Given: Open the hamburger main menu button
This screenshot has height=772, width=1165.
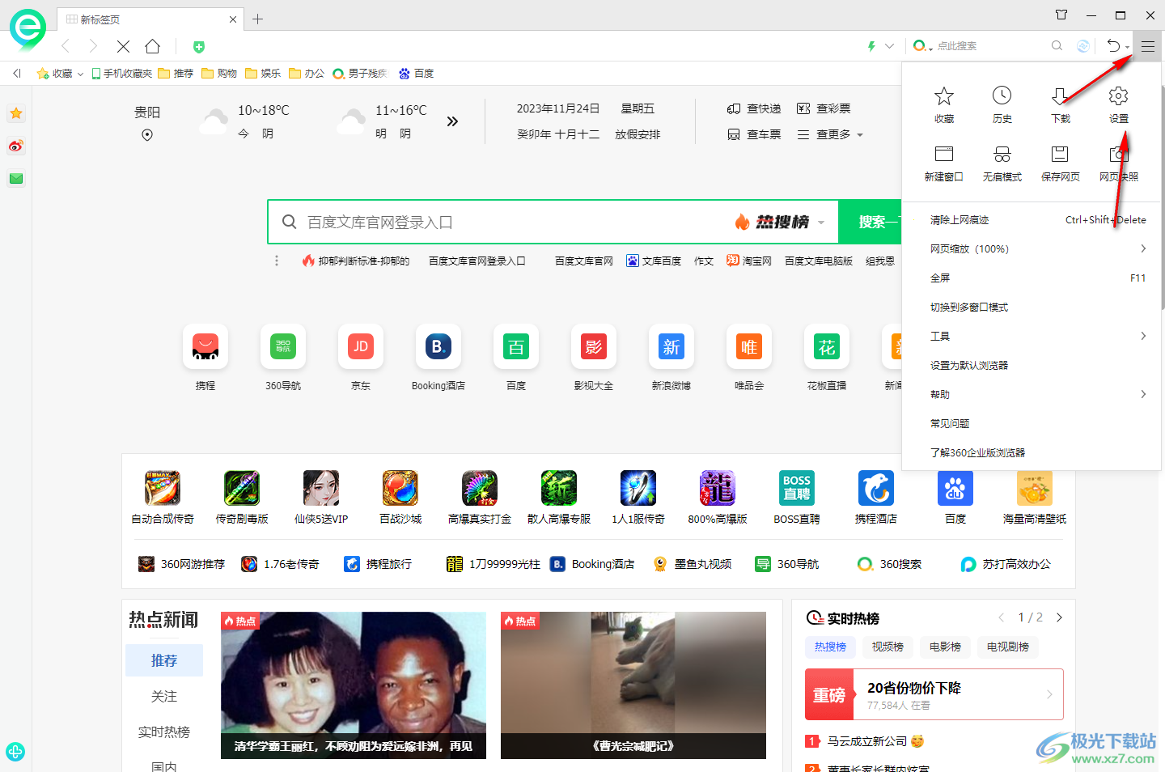Looking at the screenshot, I should pos(1147,46).
